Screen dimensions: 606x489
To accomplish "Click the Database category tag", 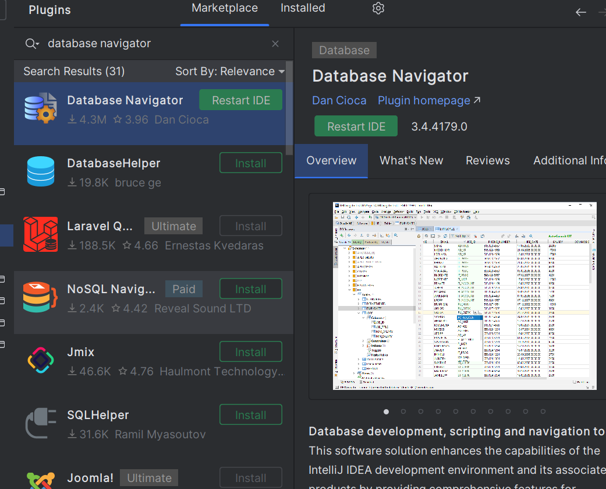I will (x=344, y=50).
